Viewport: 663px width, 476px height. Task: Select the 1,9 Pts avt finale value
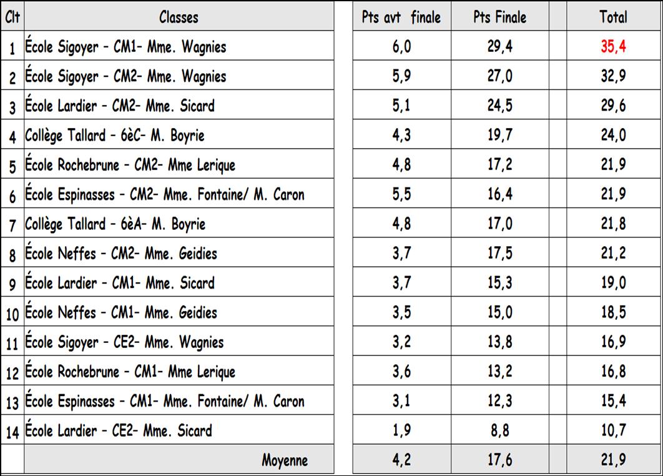click(401, 430)
